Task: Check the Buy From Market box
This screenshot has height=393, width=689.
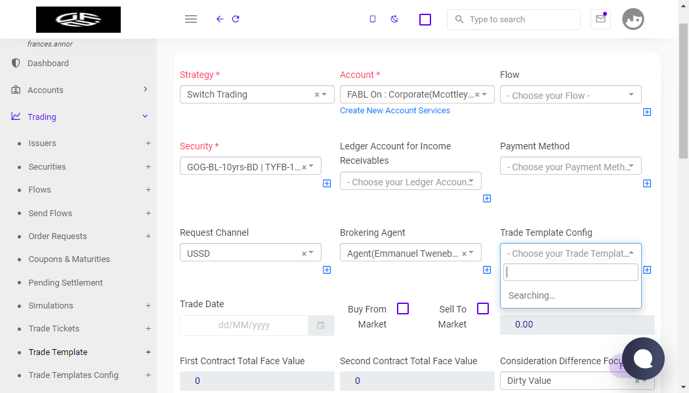Action: 403,309
